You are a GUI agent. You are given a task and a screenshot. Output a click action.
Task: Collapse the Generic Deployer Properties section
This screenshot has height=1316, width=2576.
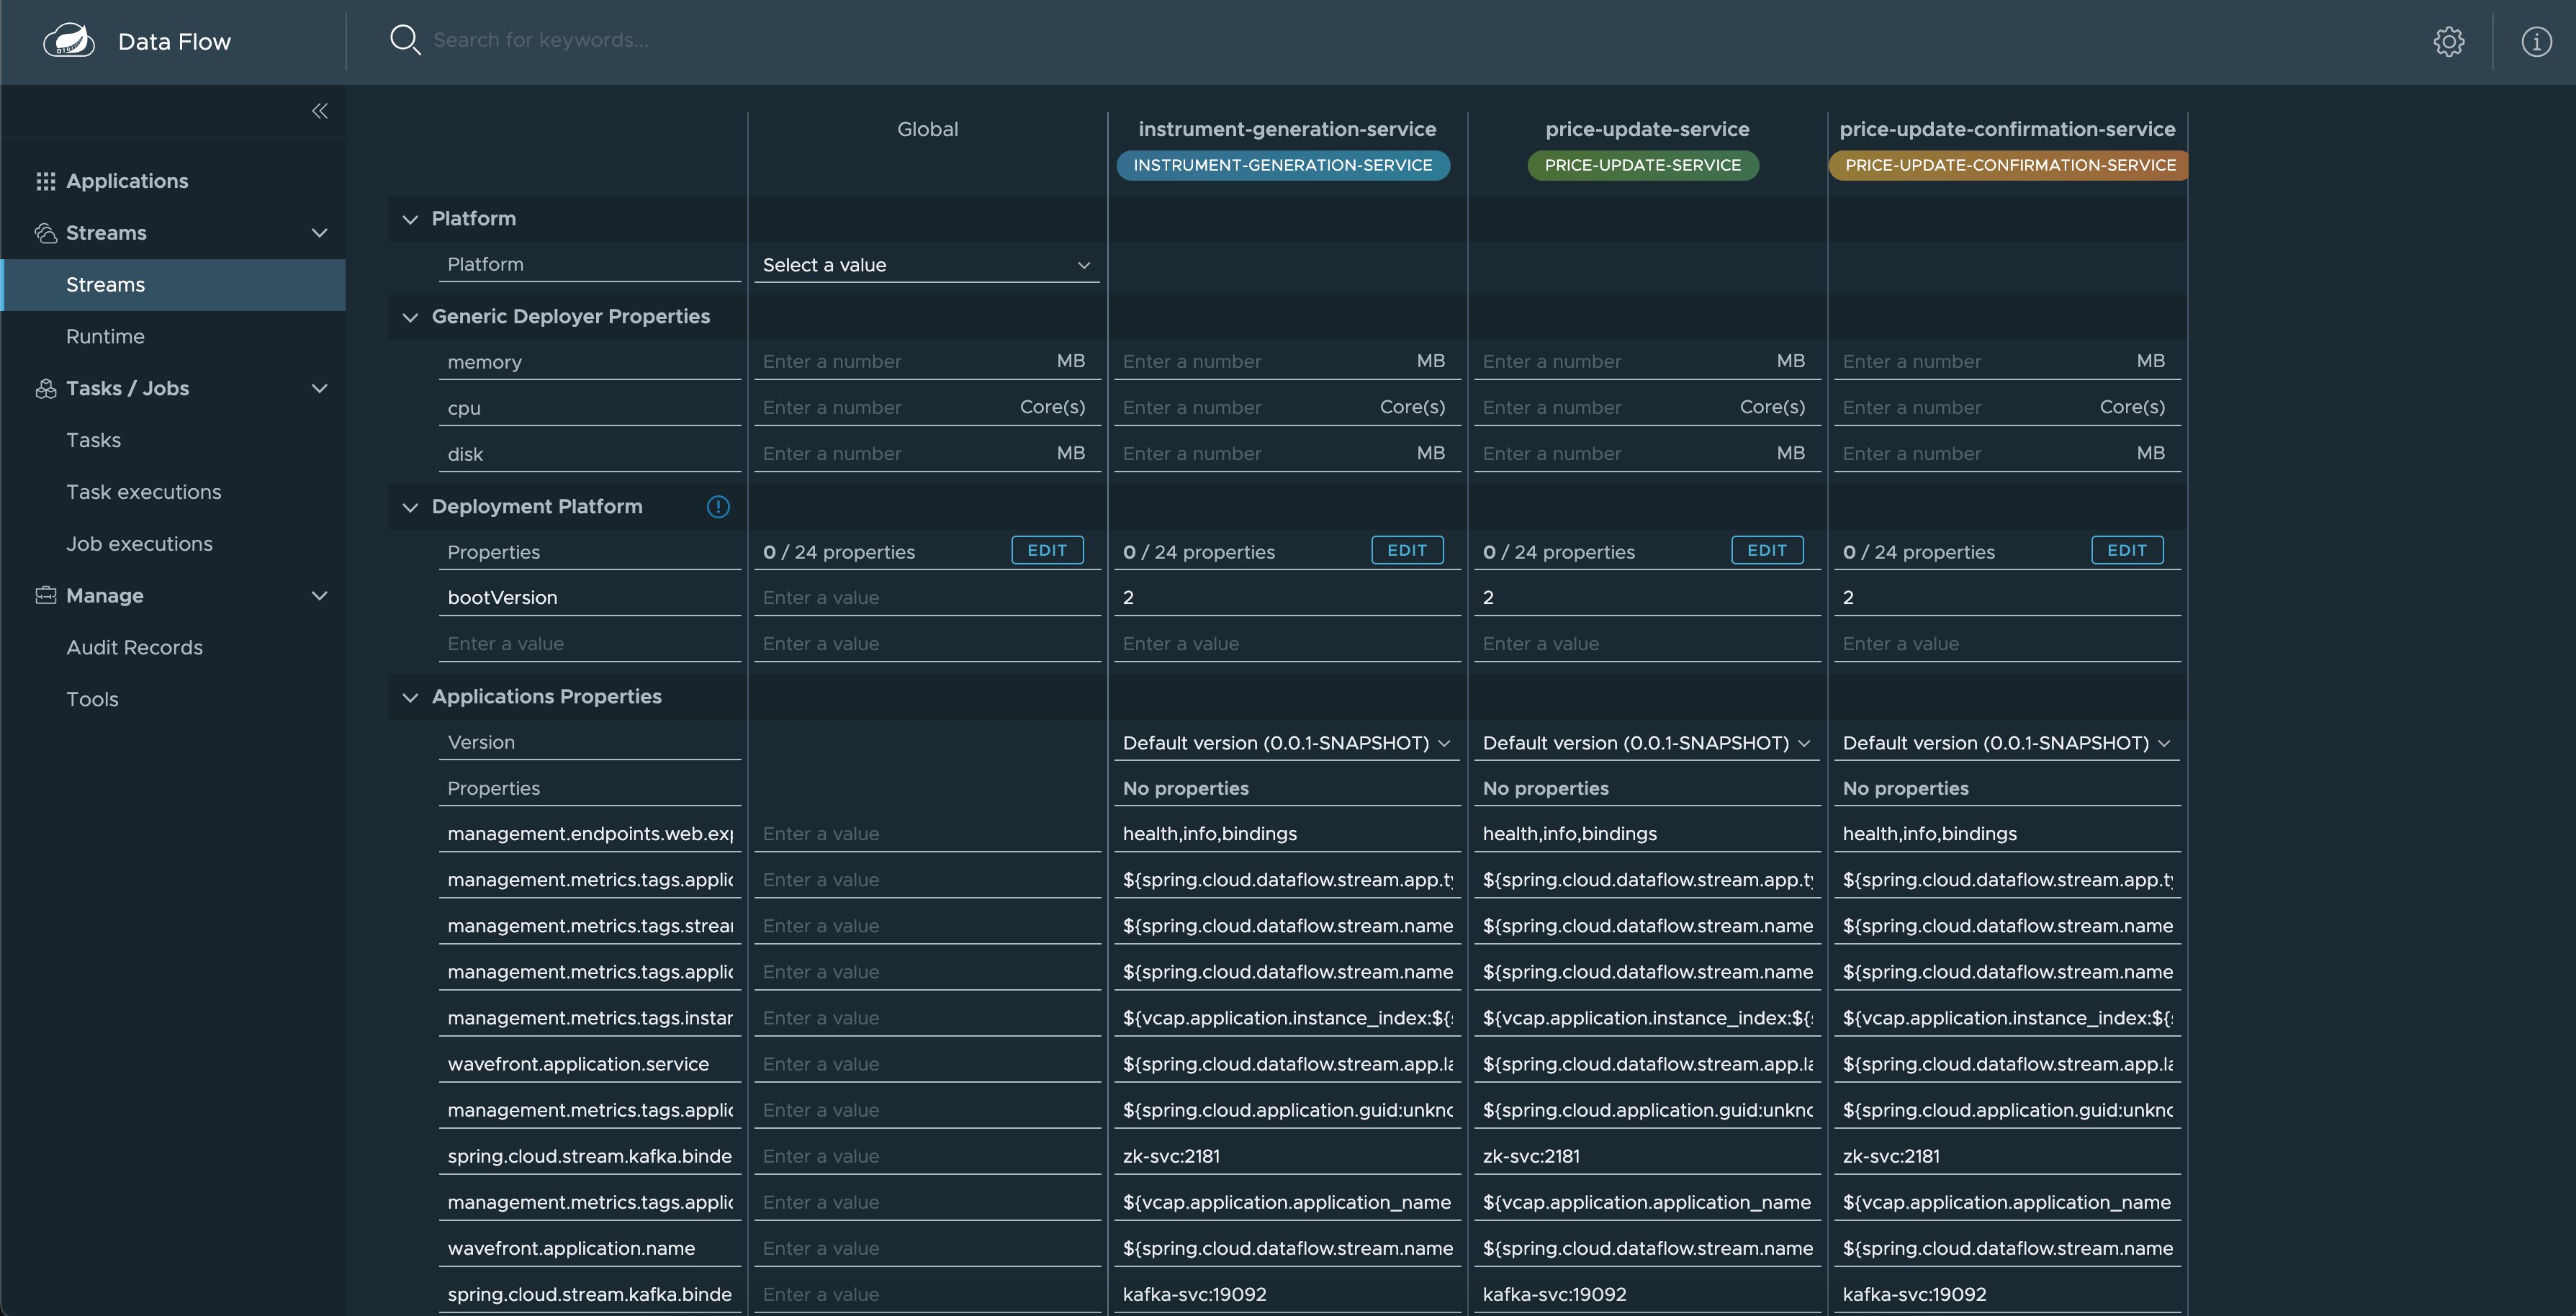tap(410, 317)
